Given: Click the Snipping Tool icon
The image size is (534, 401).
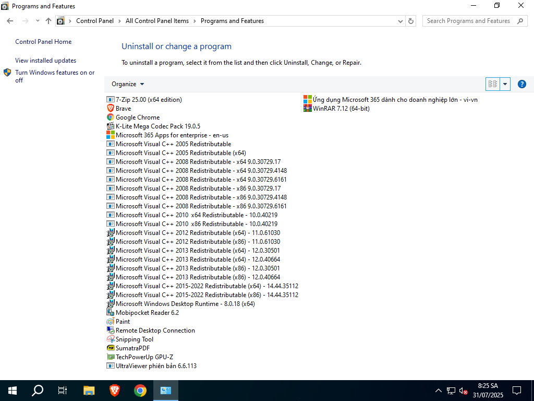Looking at the screenshot, I should (x=111, y=339).
